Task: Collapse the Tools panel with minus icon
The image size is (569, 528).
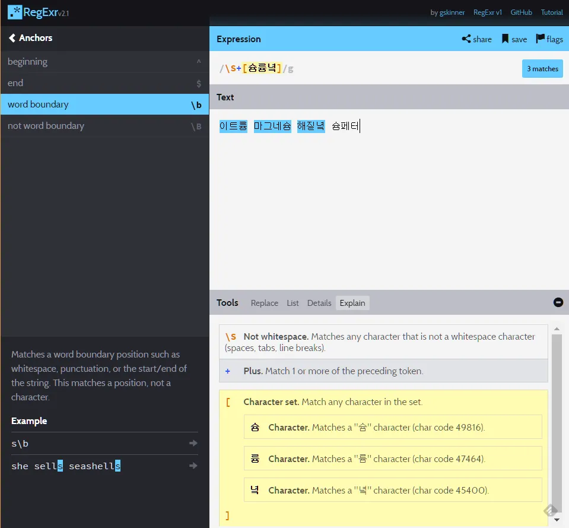Action: [x=558, y=302]
